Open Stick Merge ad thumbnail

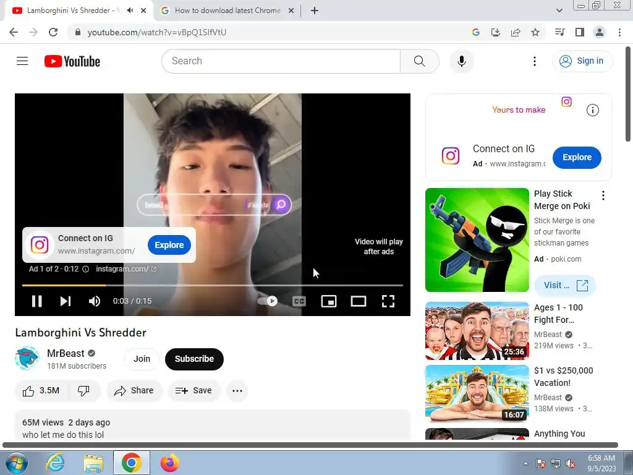pyautogui.click(x=477, y=240)
